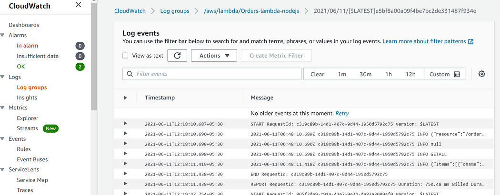Screen dimensions: 500x195
Task: Select the 1m time range
Action: tap(342, 74)
